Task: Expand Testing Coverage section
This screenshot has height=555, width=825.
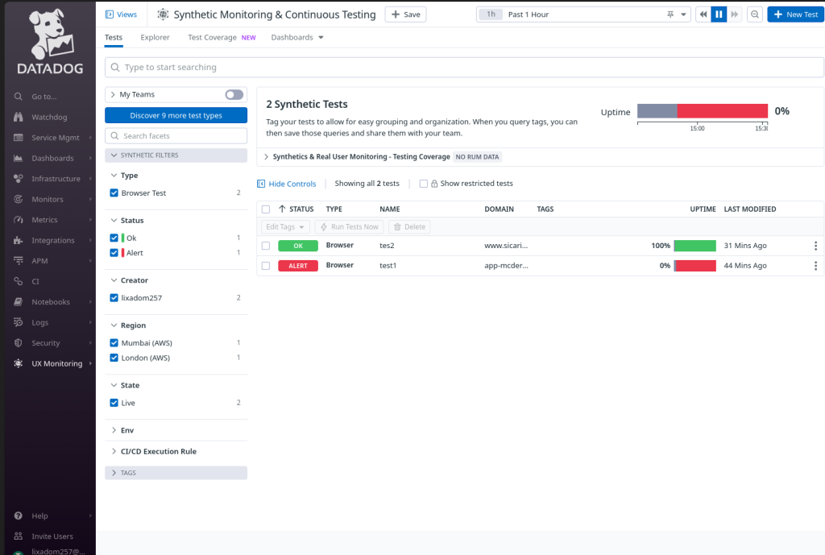Action: coord(266,157)
